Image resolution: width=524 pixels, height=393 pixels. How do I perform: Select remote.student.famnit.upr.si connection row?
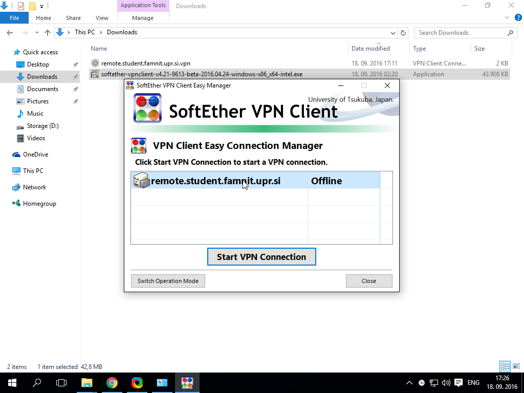pyautogui.click(x=256, y=181)
